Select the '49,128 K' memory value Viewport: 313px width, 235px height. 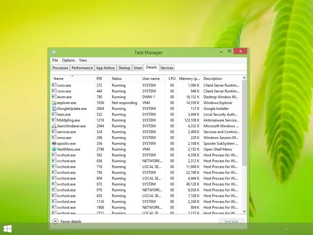[x=193, y=184]
